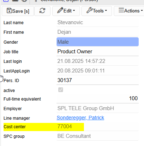The height and width of the screenshot is (146, 144).
Task: Click the Employer label
Action: (13, 109)
